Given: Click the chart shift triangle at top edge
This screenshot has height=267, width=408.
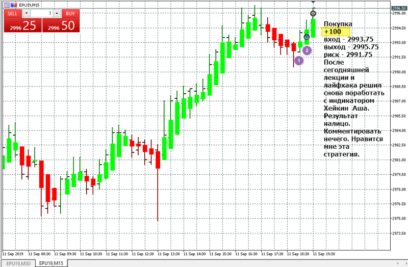Looking at the screenshot, I should click(313, 2).
